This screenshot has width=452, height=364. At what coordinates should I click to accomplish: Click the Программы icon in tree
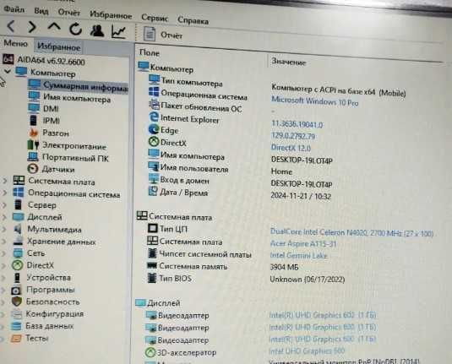point(16,290)
